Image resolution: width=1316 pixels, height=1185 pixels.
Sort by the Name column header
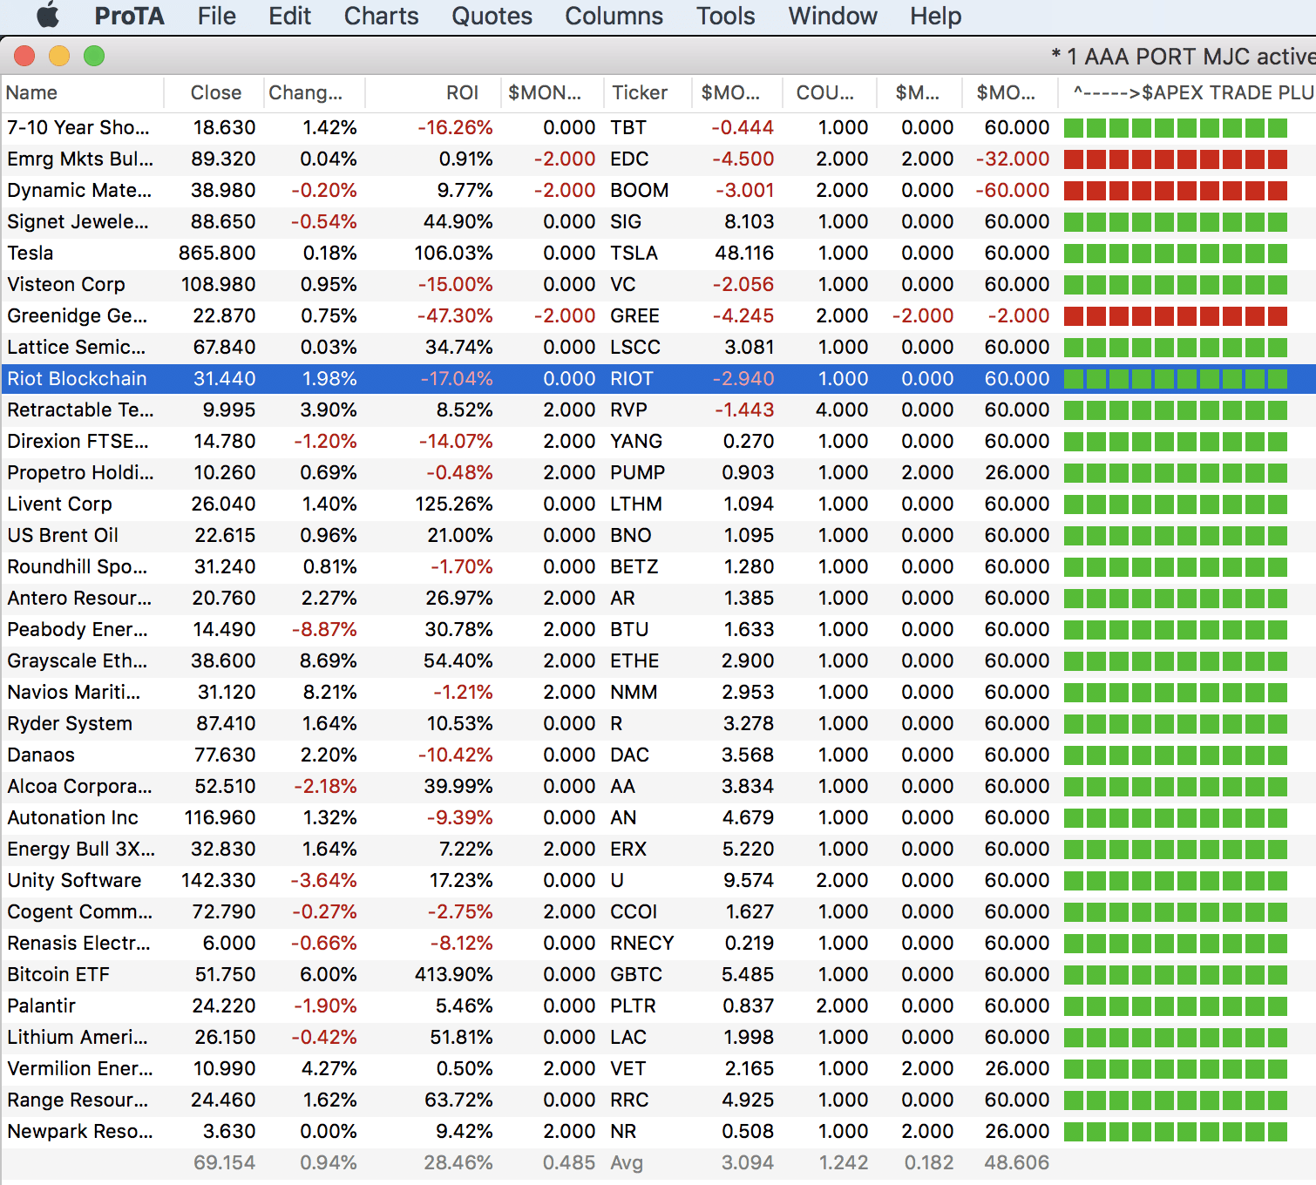pos(83,93)
